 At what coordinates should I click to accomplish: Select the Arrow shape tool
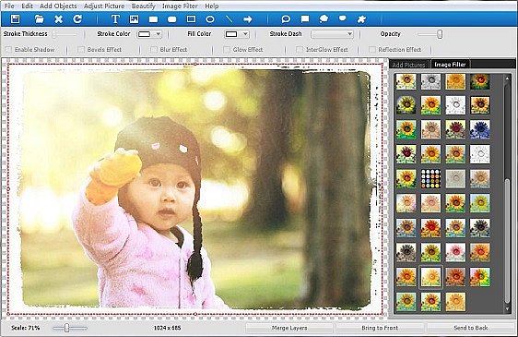[x=248, y=19]
